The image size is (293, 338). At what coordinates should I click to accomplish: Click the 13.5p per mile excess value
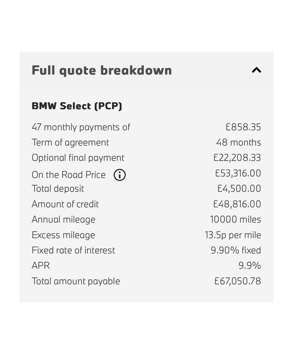tap(233, 235)
